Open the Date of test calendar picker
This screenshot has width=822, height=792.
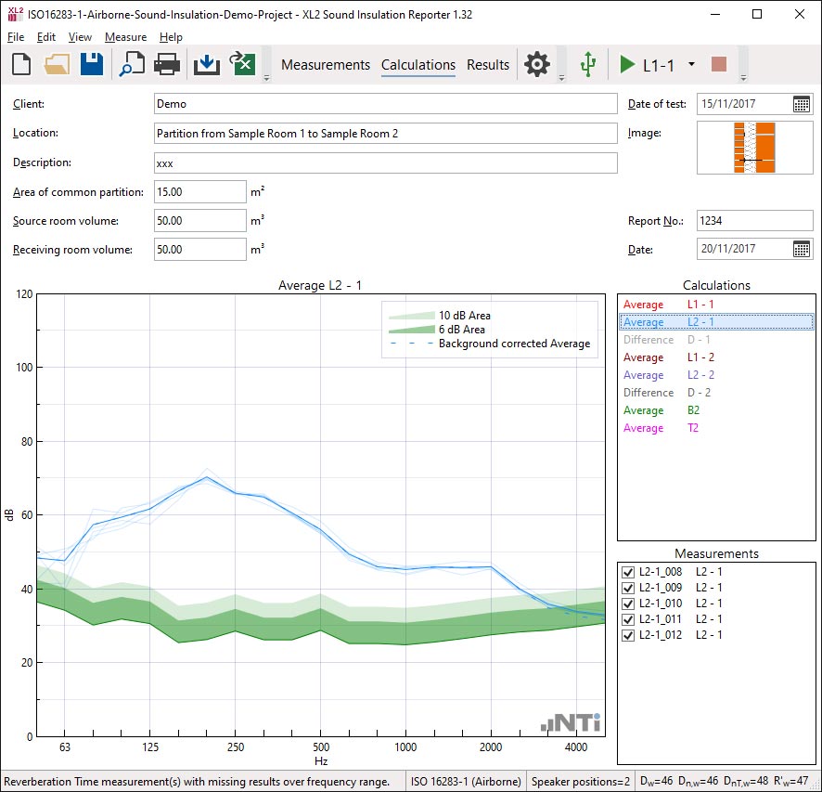tap(802, 104)
